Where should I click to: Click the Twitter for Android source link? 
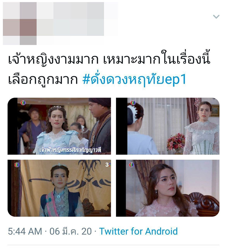pyautogui.click(x=138, y=231)
